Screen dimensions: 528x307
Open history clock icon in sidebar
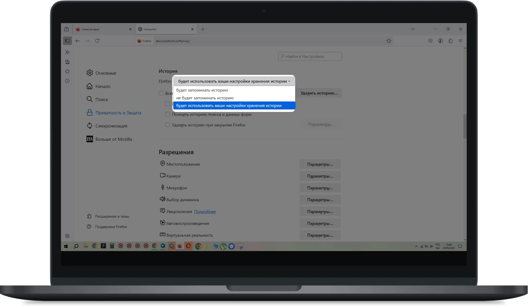tap(67, 81)
